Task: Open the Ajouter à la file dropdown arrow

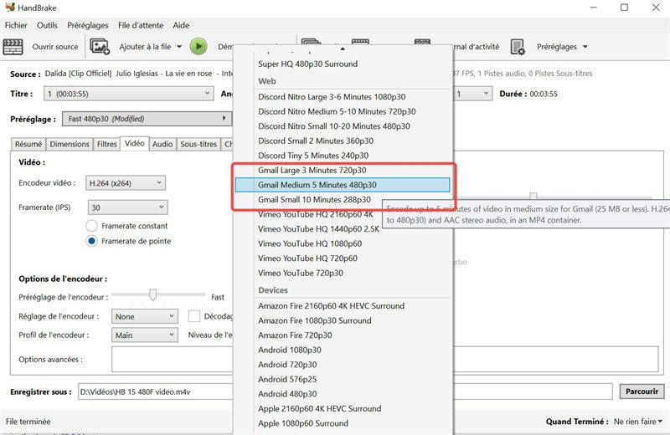Action: pos(179,47)
